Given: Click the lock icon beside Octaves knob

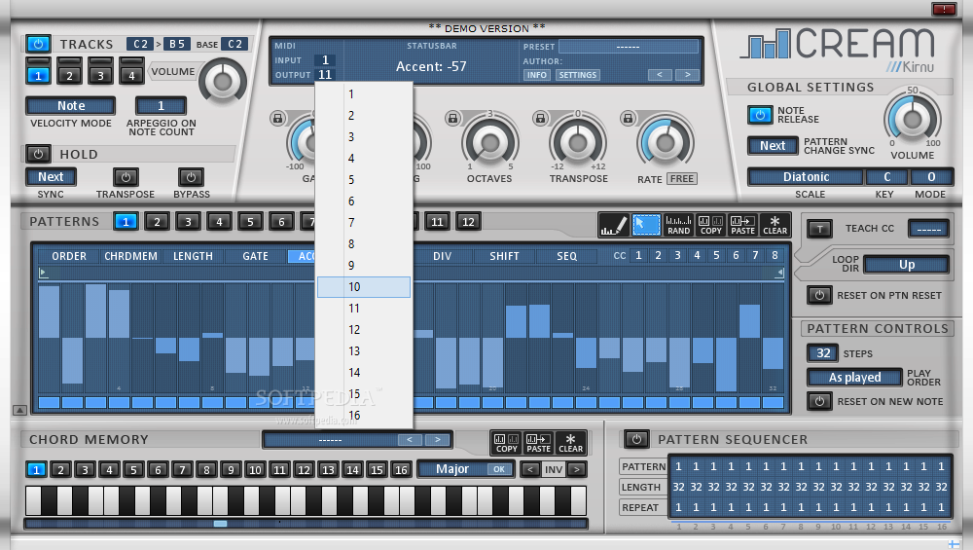Looking at the screenshot, I should (x=453, y=118).
